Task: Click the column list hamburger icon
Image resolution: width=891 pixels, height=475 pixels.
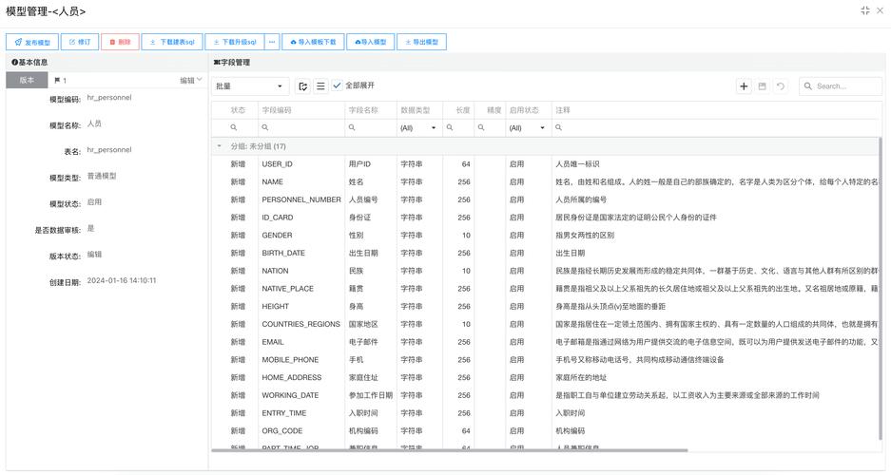Action: coord(320,86)
